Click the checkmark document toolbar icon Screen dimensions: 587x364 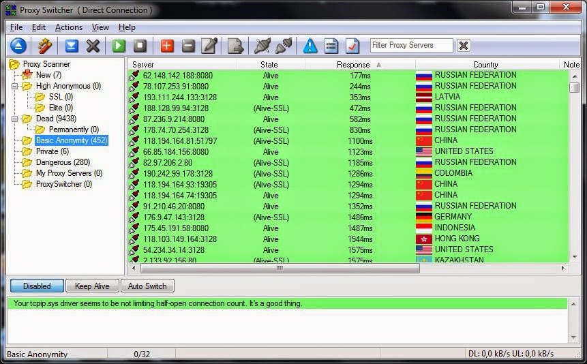tap(352, 46)
